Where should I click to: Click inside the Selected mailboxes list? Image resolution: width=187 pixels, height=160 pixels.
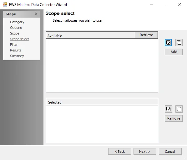102,124
